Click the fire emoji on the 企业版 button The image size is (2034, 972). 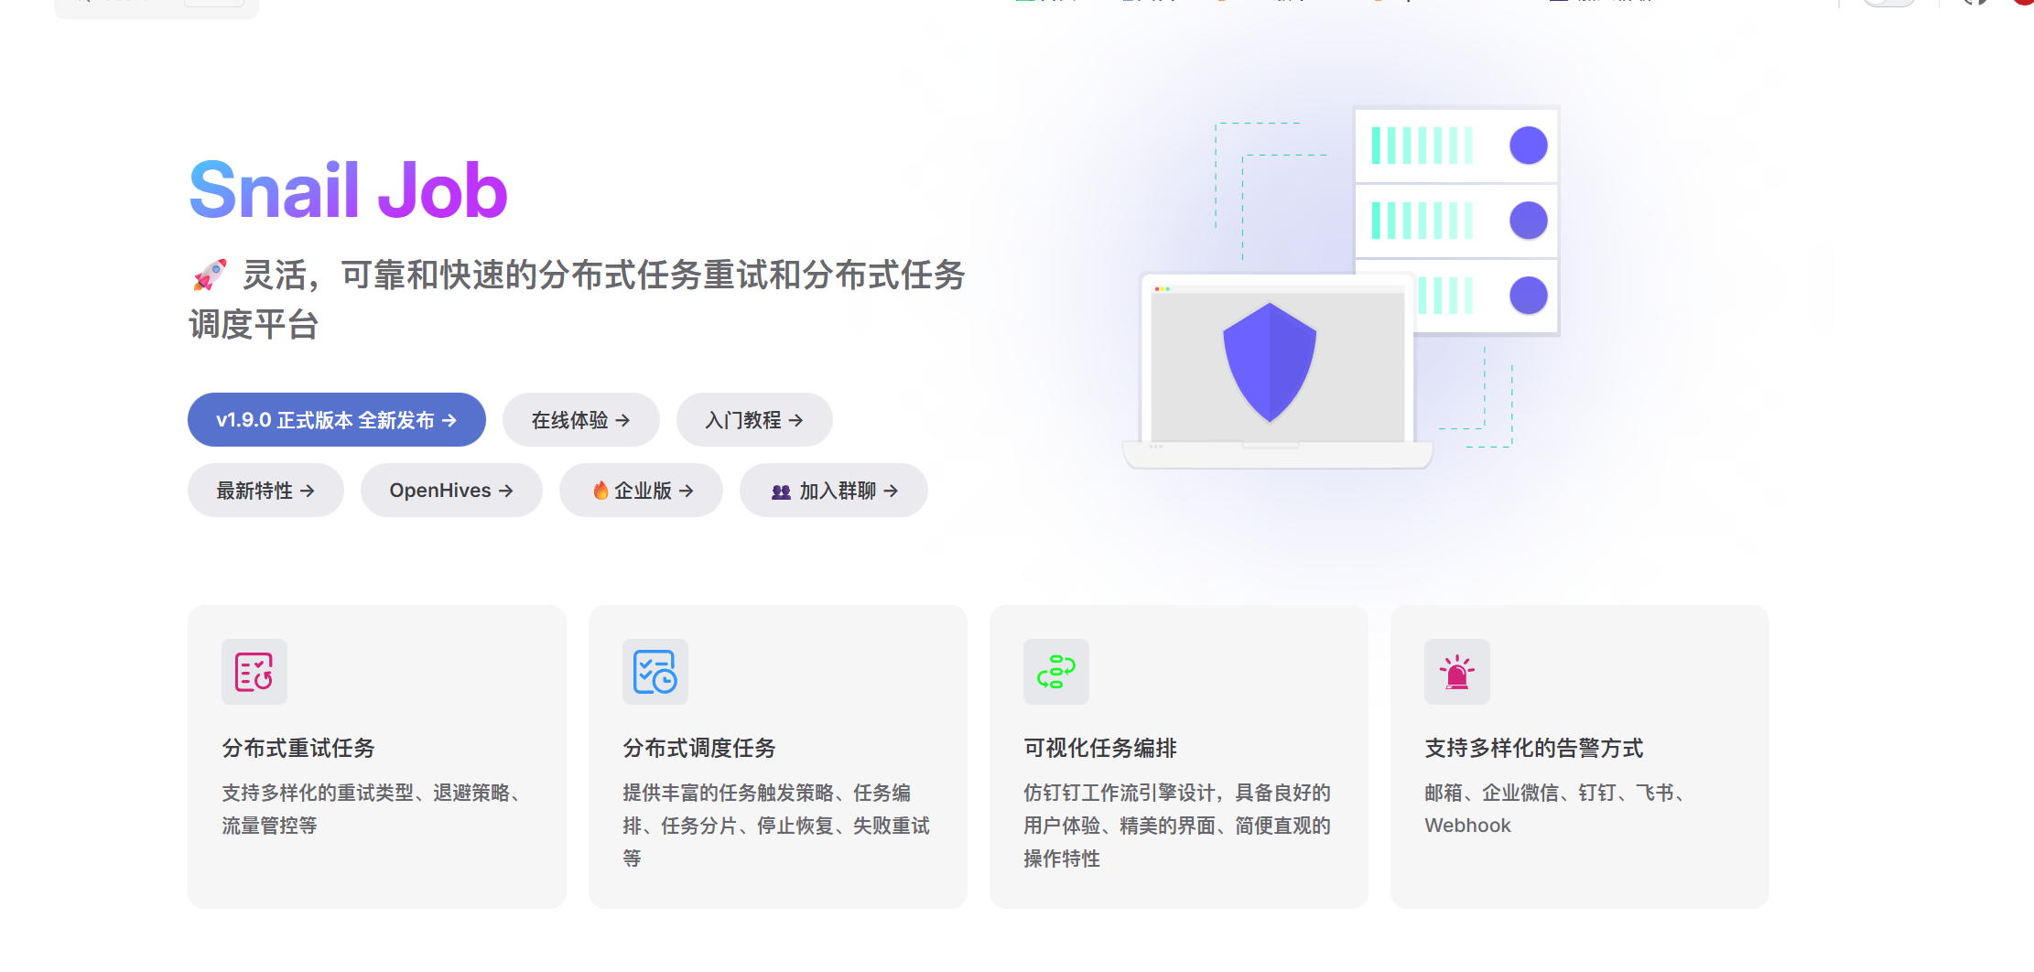point(601,490)
